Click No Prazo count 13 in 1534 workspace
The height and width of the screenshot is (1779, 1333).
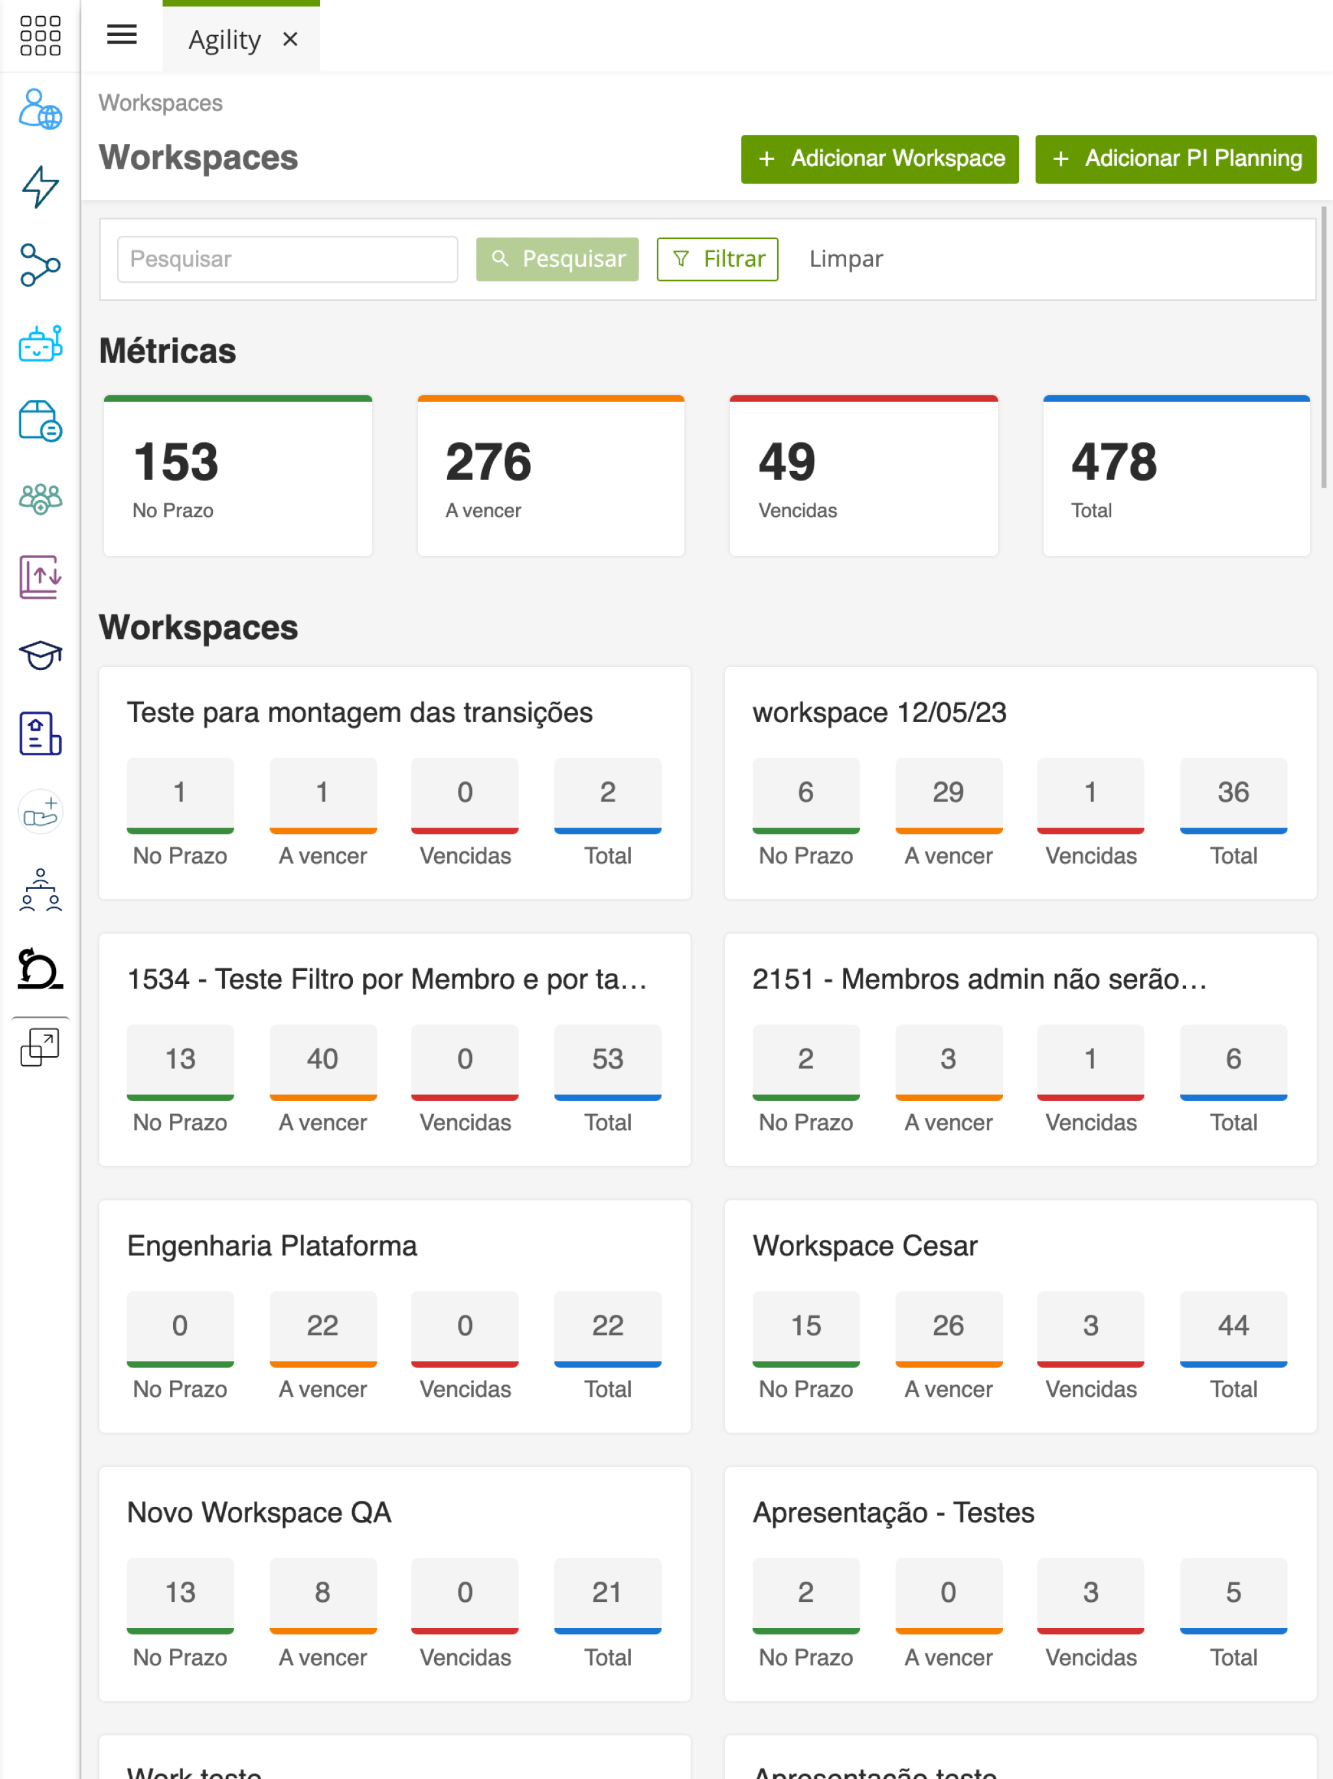point(180,1063)
